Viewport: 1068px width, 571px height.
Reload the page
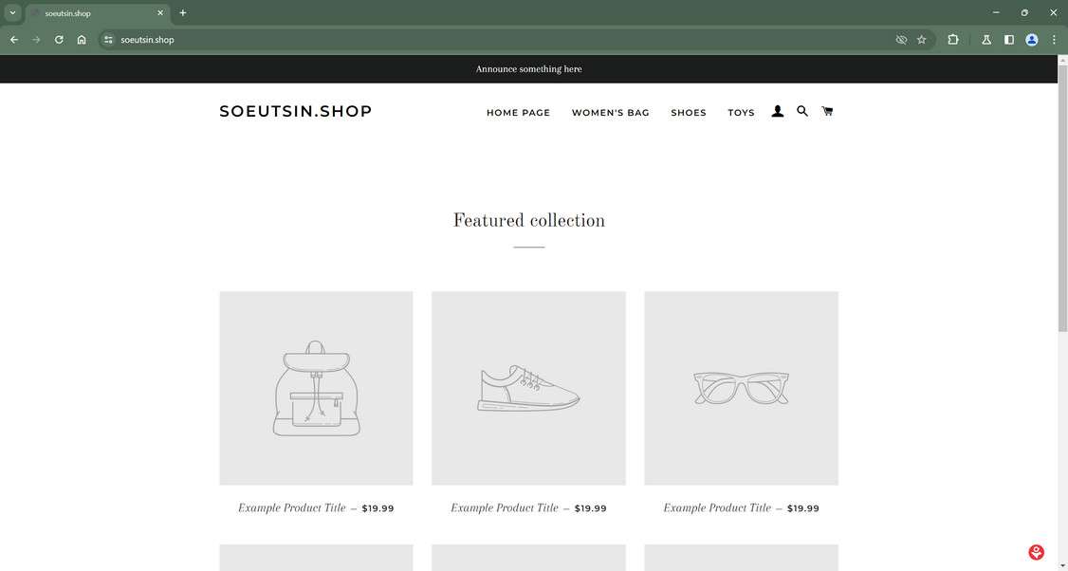tap(59, 40)
